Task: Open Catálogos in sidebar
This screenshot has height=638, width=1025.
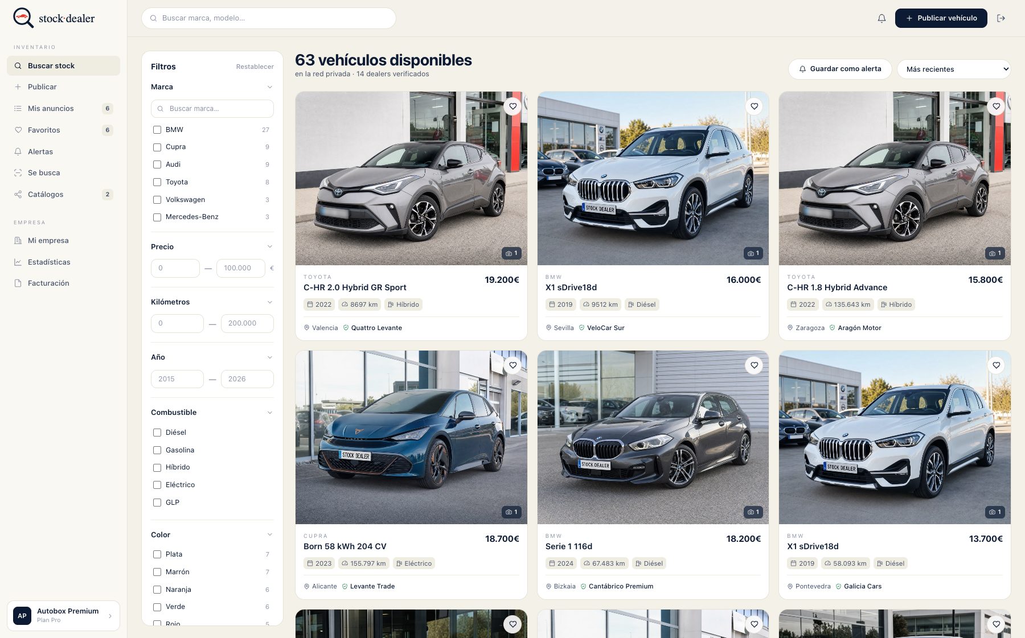Action: tap(63, 195)
